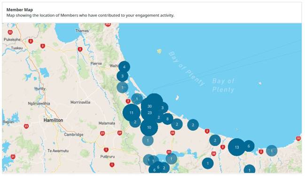Image resolution: width=305 pixels, height=176 pixels.
Task: Open the 11-member cluster marker
Action: (x=132, y=112)
